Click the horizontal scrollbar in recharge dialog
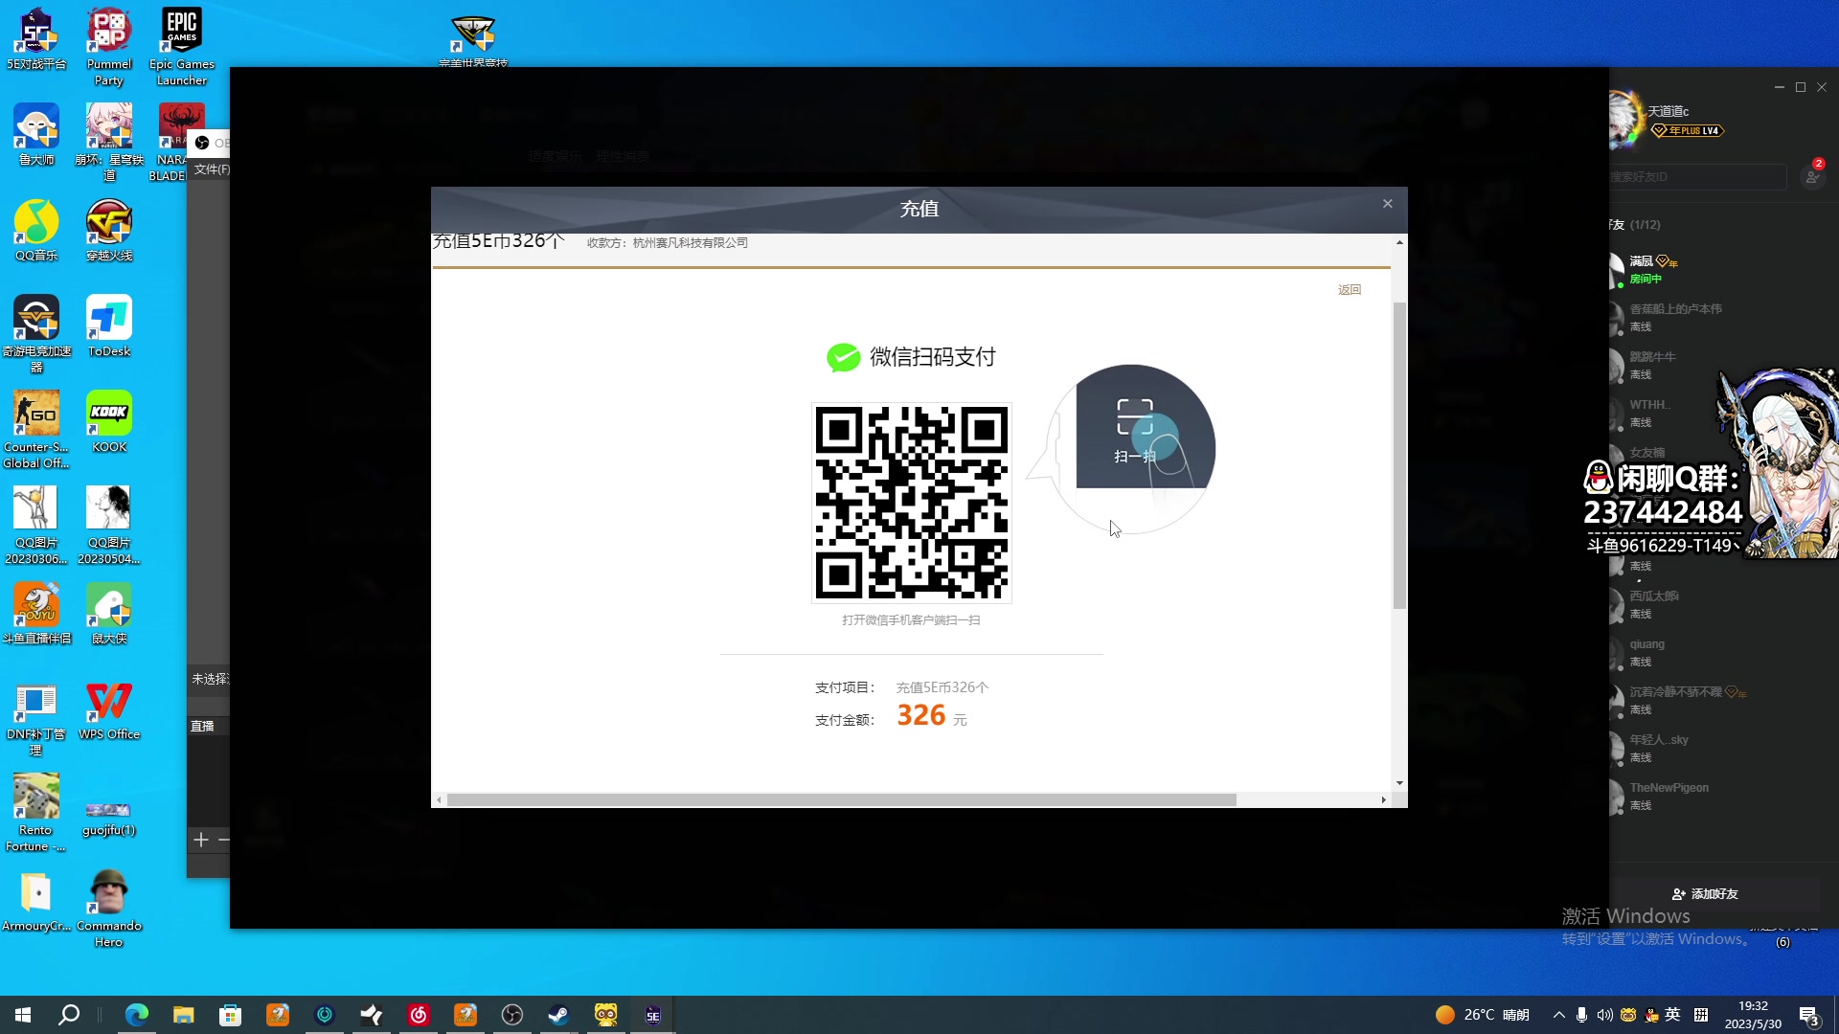Image resolution: width=1839 pixels, height=1034 pixels. point(841,799)
